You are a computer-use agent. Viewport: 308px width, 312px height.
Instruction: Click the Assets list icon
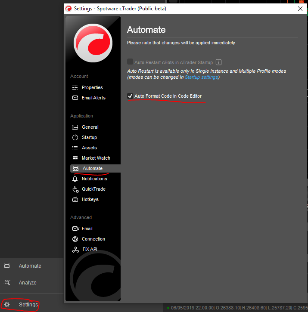coord(75,148)
